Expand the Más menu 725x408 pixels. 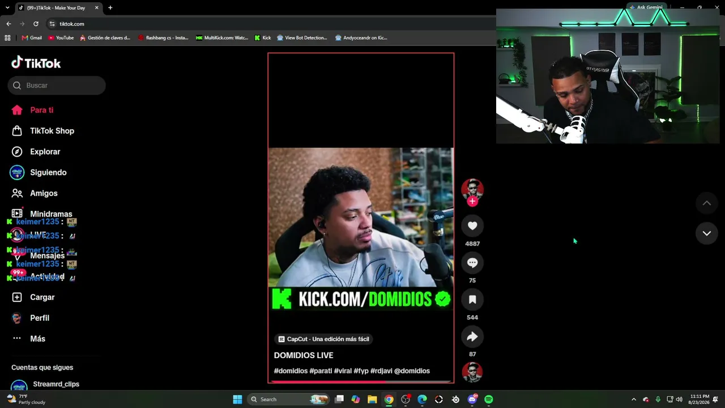click(x=37, y=339)
